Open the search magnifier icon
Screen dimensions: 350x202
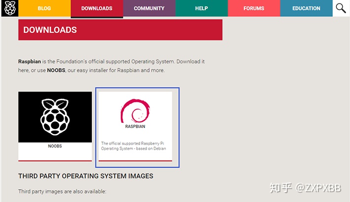[x=341, y=8]
